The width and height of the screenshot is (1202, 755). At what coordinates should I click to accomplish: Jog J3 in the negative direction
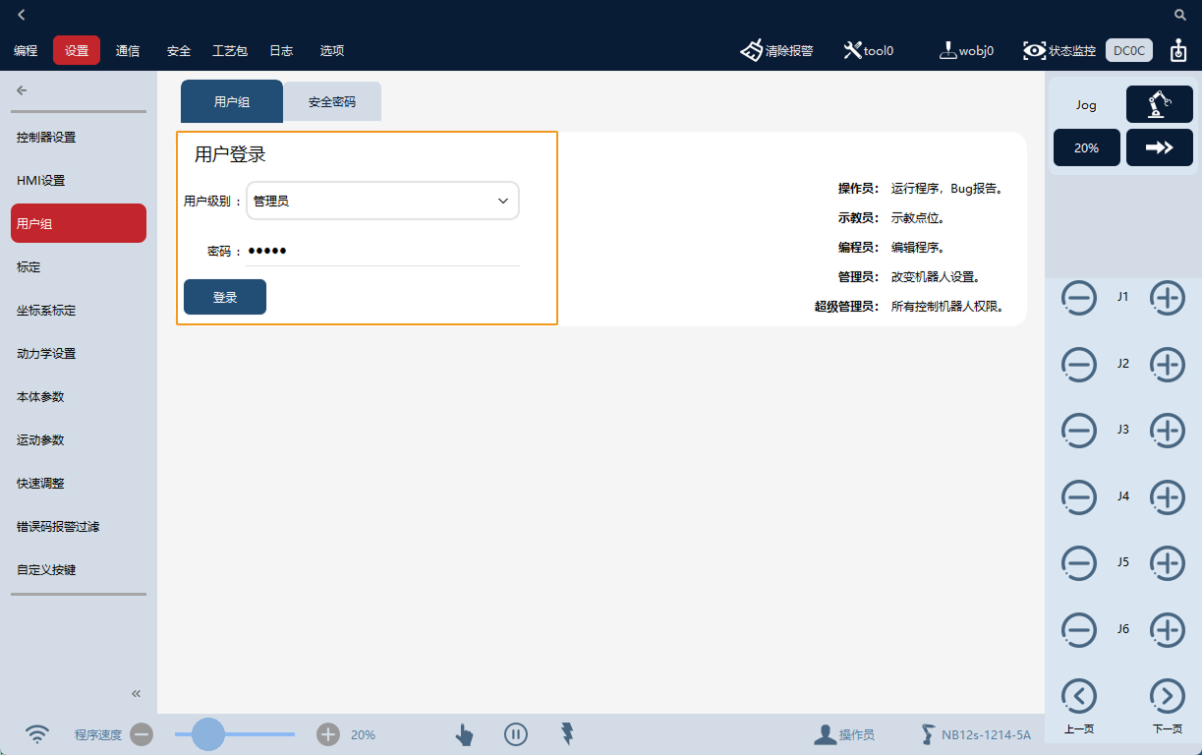[1079, 431]
